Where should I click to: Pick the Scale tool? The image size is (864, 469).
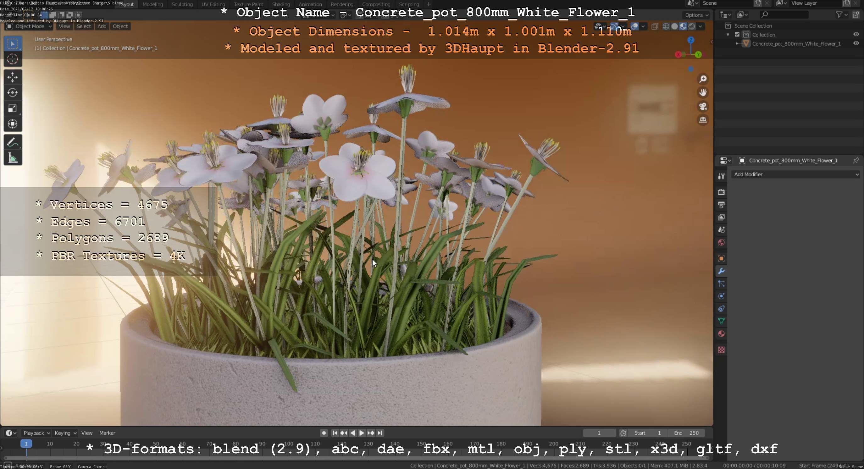pyautogui.click(x=13, y=108)
